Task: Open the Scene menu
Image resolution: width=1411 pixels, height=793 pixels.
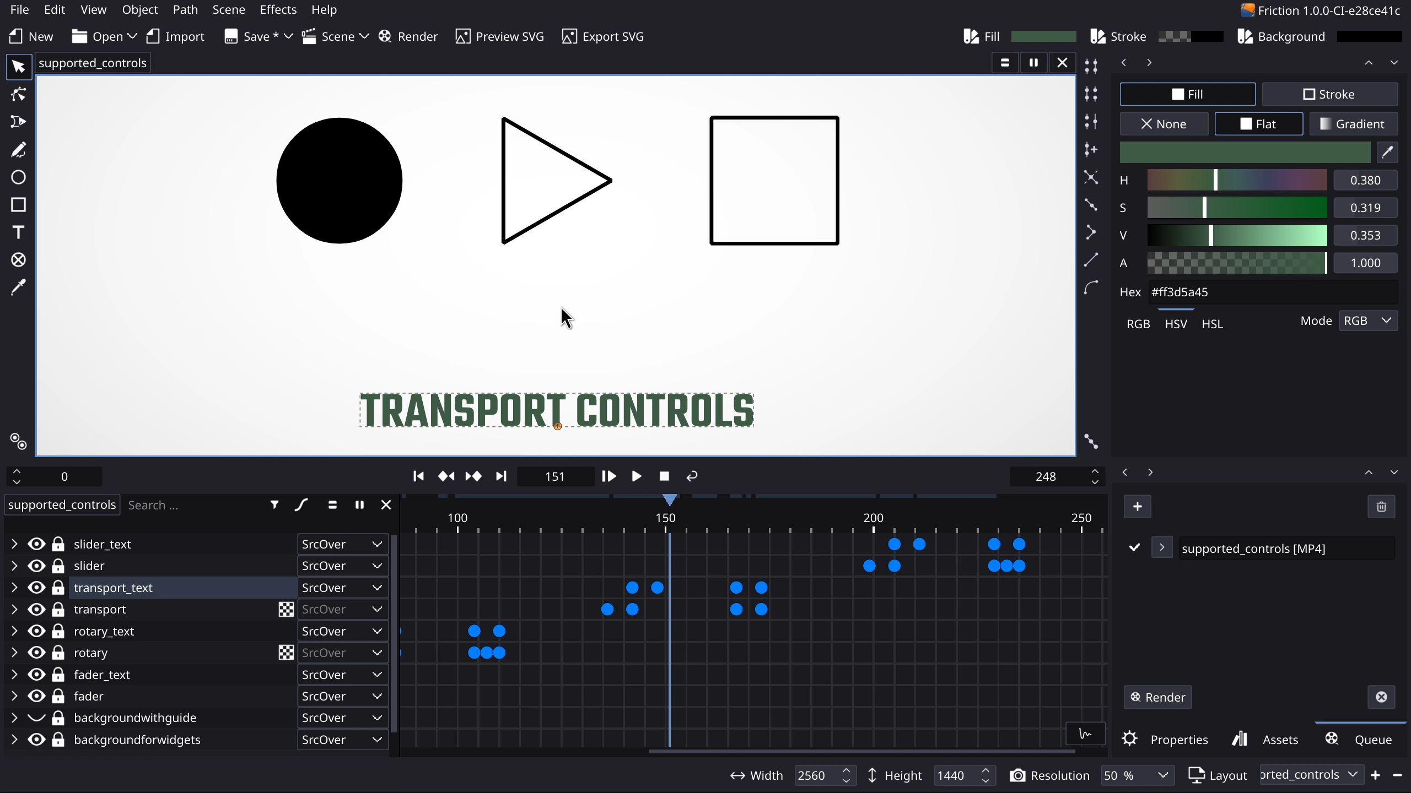Action: pos(229,10)
